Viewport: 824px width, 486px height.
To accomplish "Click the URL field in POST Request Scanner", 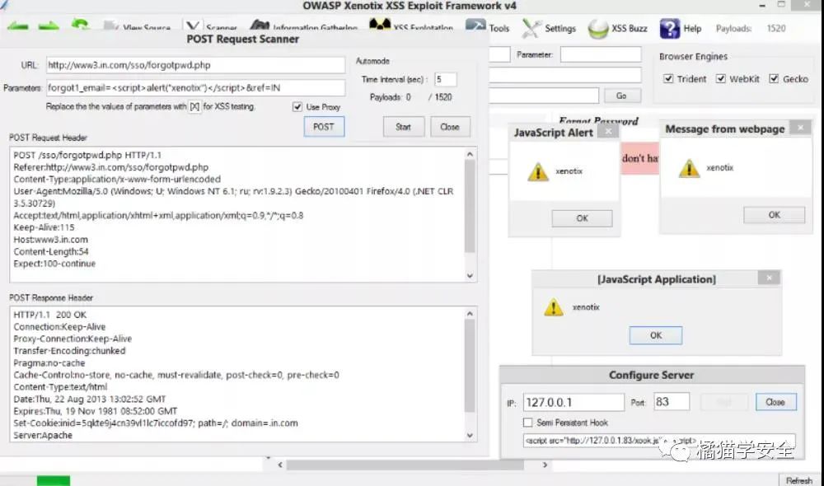I will coord(195,65).
